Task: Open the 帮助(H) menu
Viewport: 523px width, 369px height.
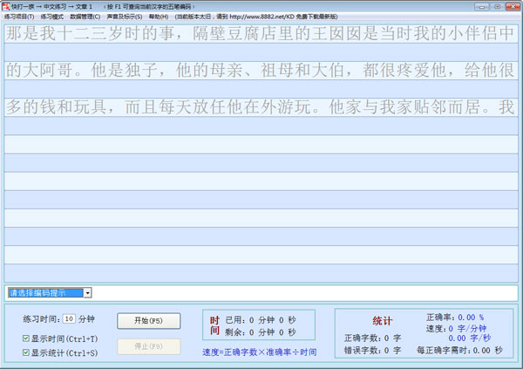Action: coord(159,17)
